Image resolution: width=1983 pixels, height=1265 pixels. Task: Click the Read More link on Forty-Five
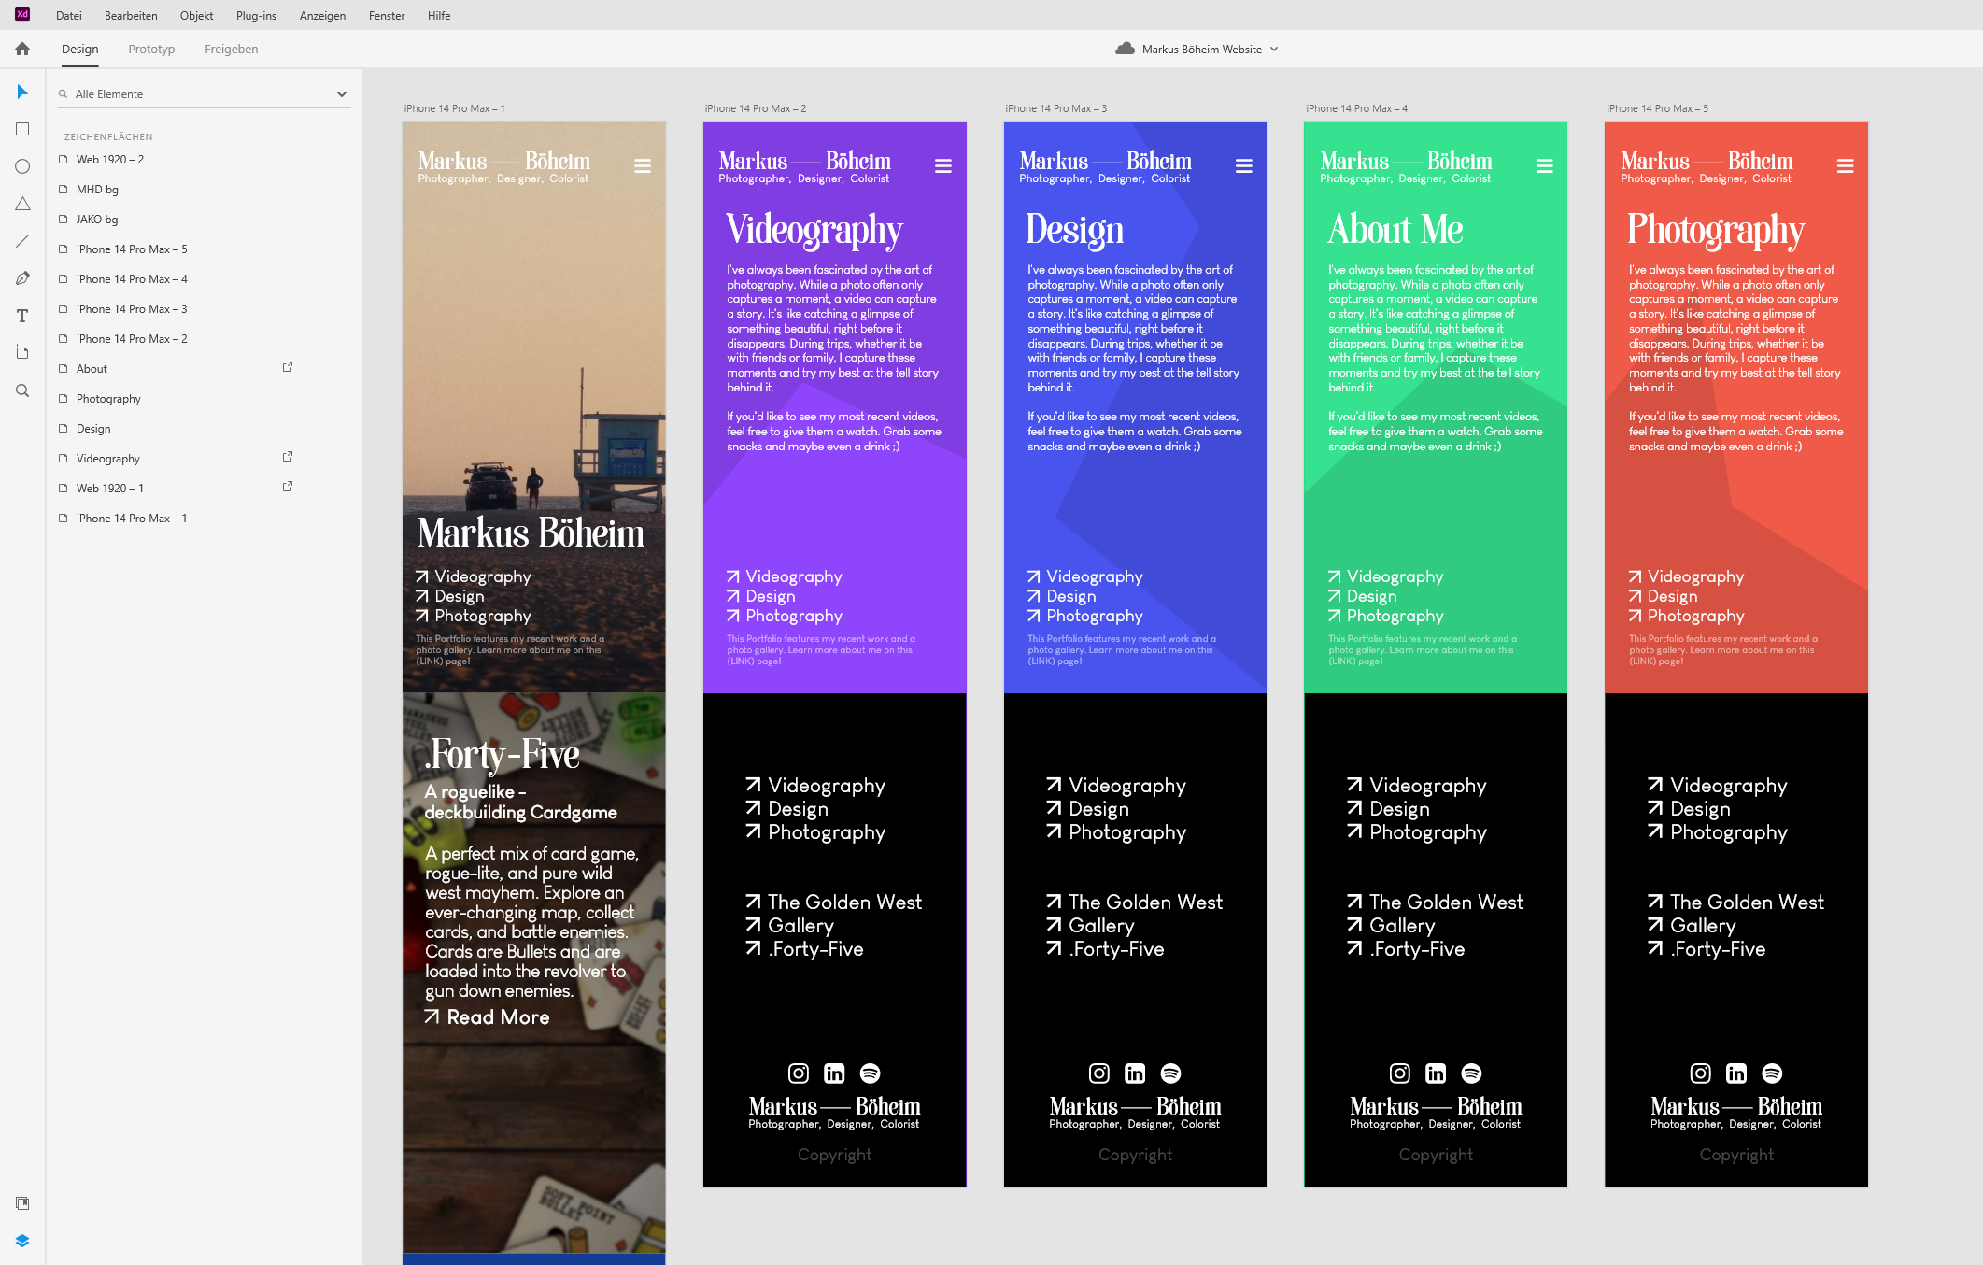coord(497,1017)
